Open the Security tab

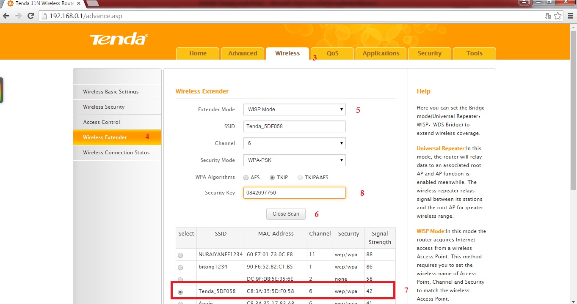pos(429,53)
